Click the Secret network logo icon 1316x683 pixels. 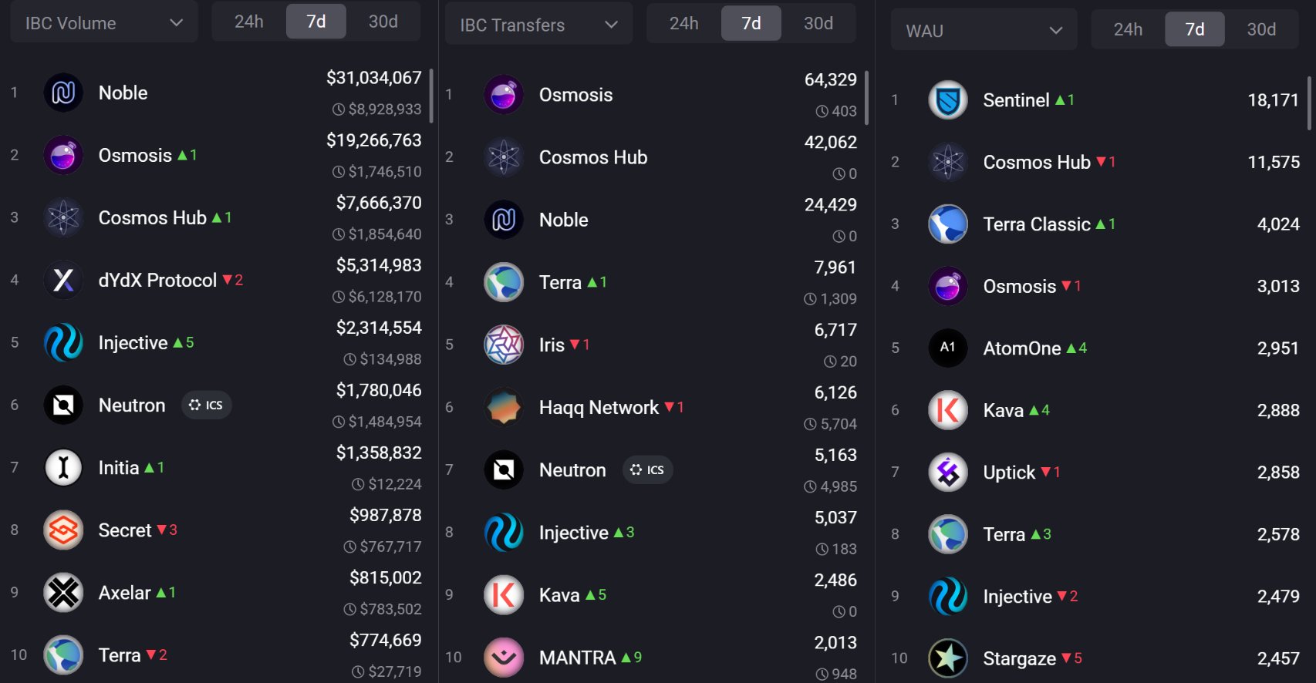[63, 530]
